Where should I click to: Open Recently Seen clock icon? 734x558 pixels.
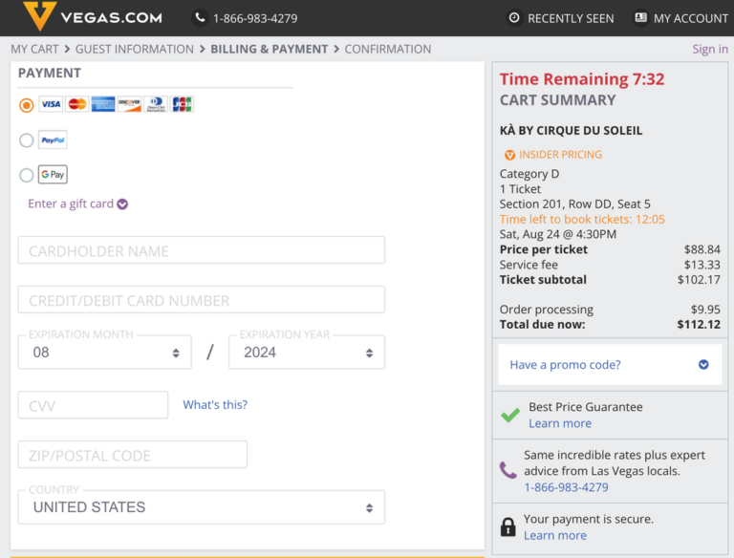pyautogui.click(x=514, y=18)
